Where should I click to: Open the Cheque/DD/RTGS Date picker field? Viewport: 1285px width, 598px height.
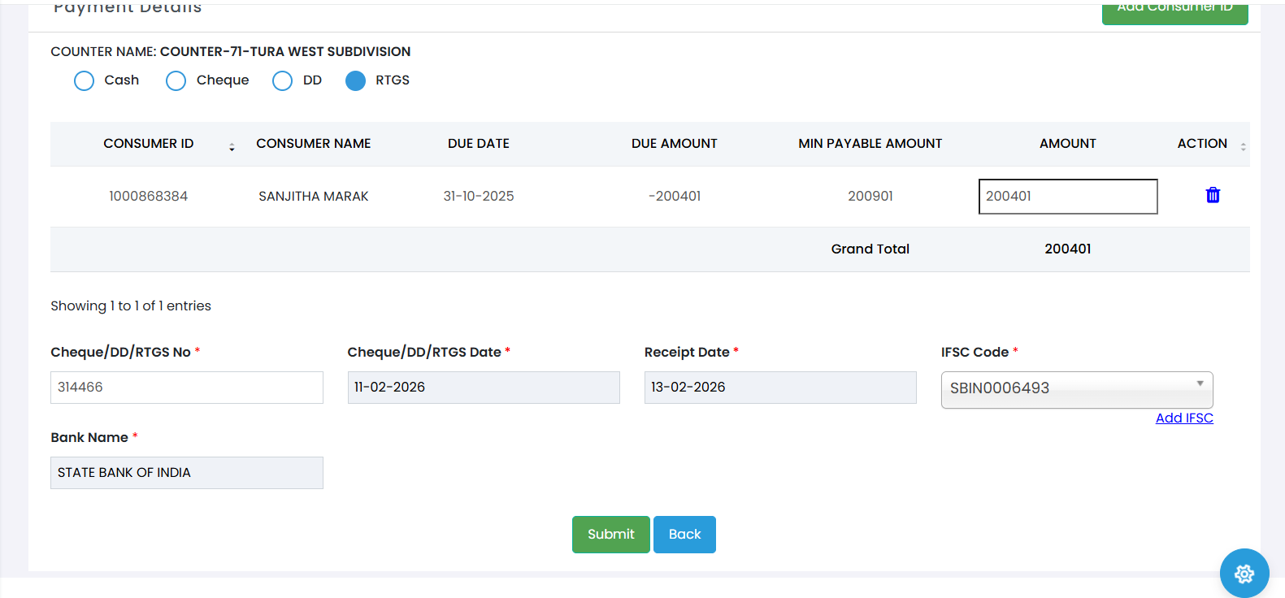(x=483, y=388)
